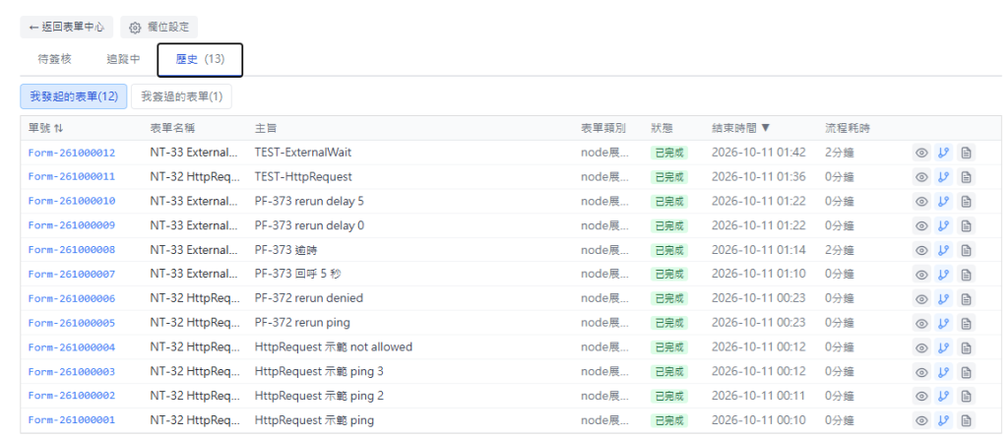The height and width of the screenshot is (439, 1008).
Task: Show 我發起的表單(12) list
Action: tap(73, 96)
